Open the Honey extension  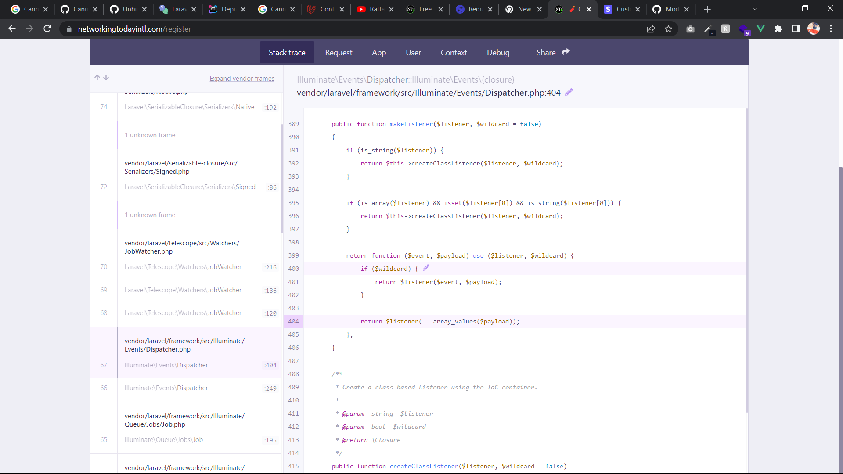point(726,29)
